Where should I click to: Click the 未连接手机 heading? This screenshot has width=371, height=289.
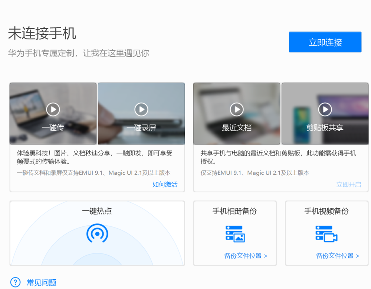tap(42, 33)
